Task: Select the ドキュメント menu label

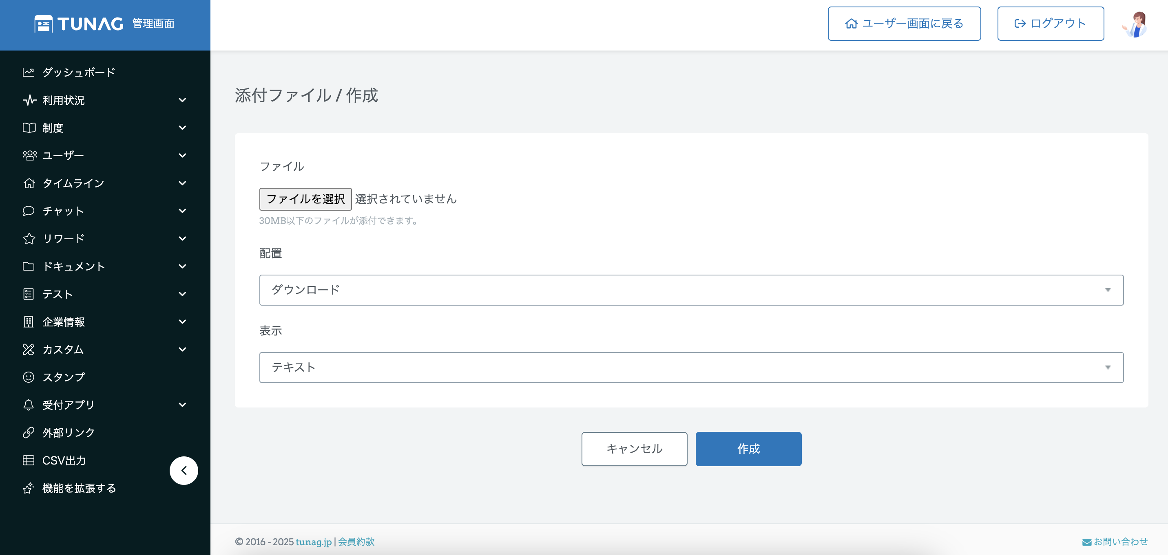Action: click(x=73, y=266)
